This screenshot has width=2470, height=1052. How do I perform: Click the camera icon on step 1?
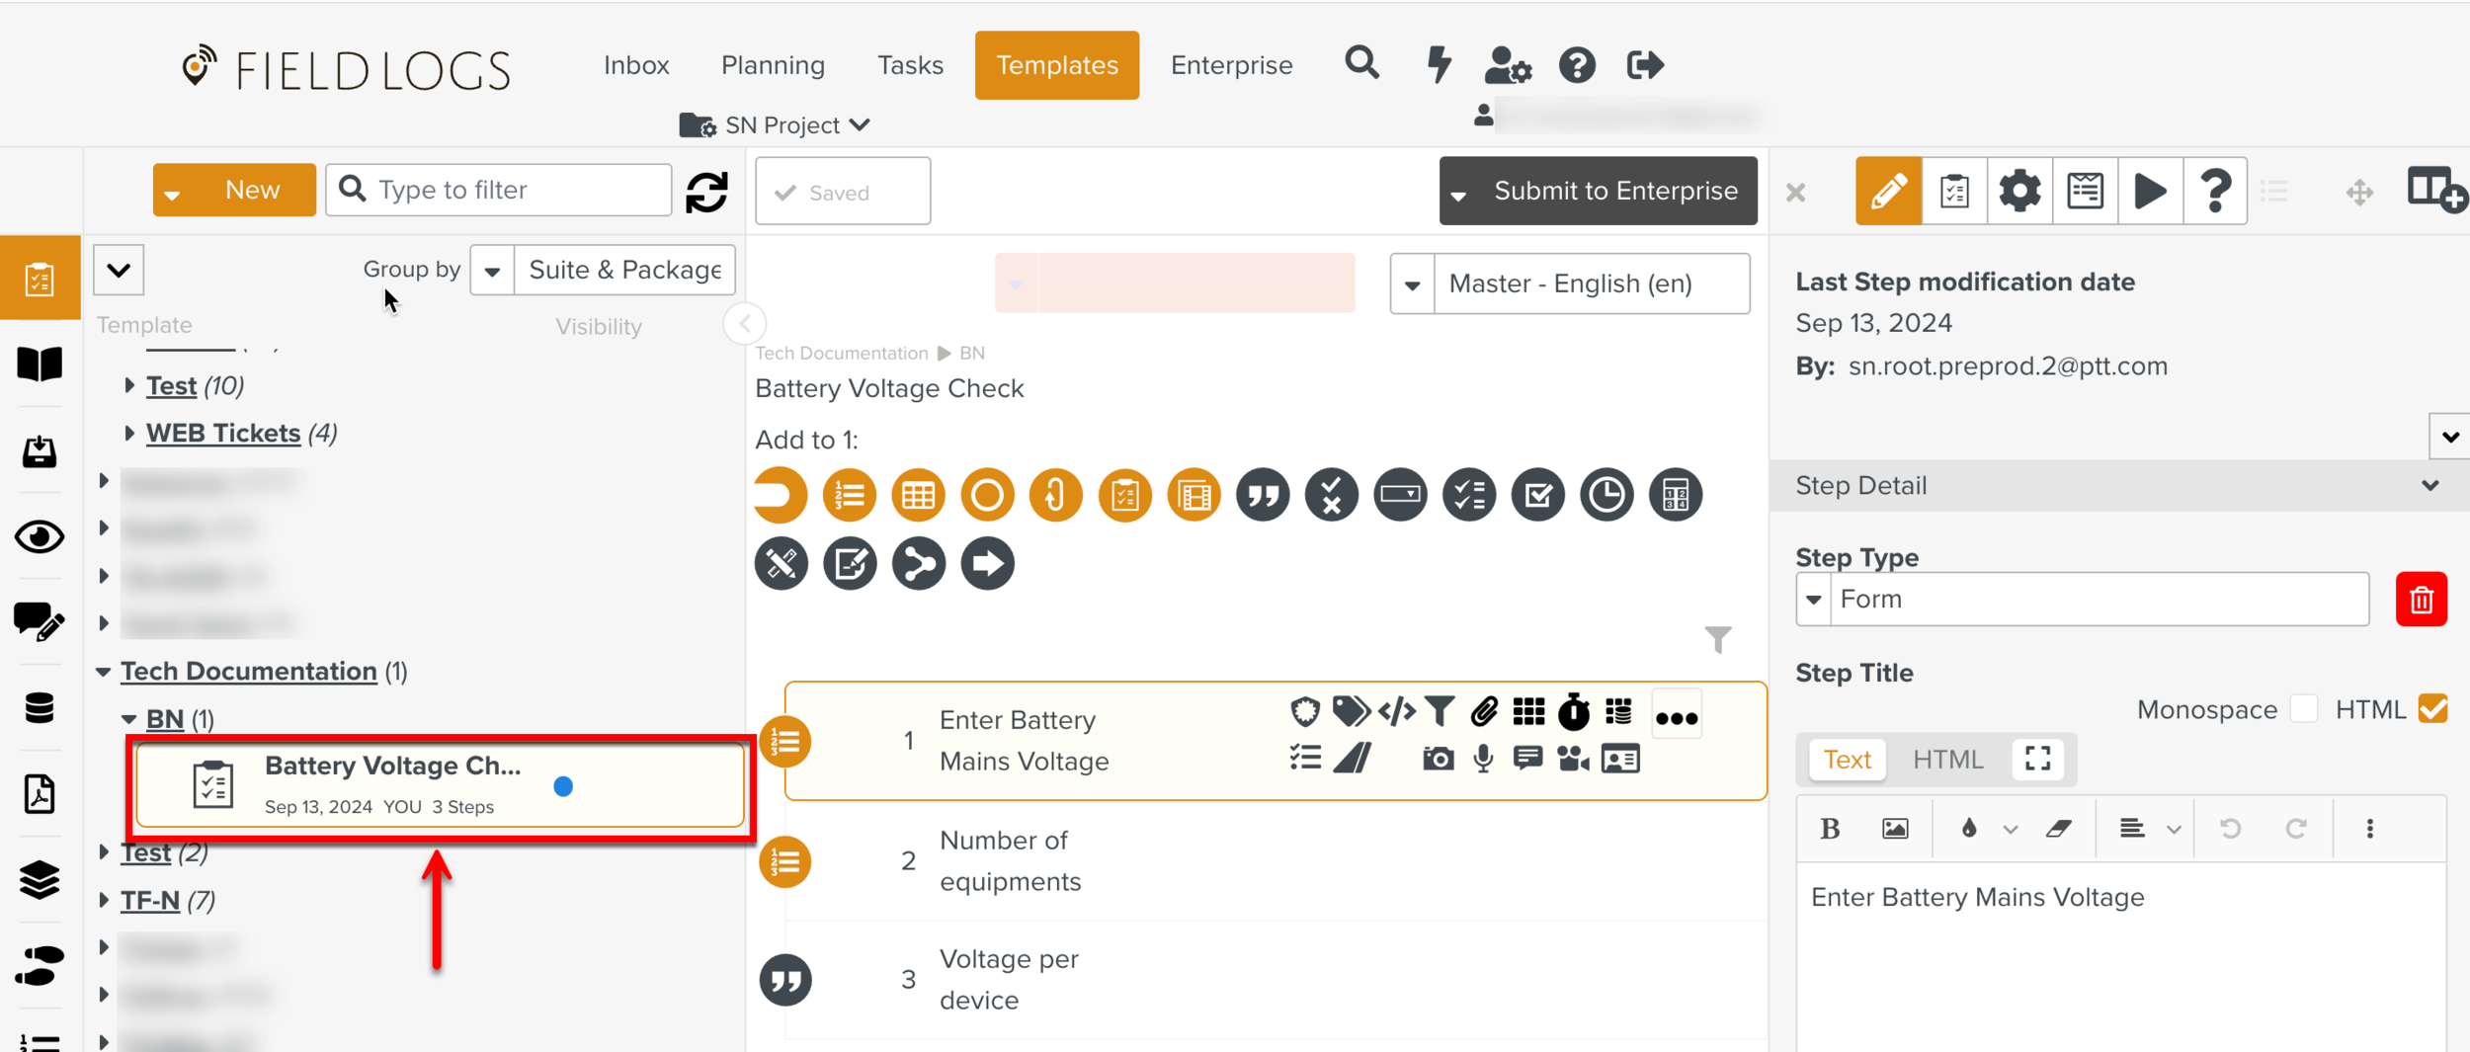1438,759
